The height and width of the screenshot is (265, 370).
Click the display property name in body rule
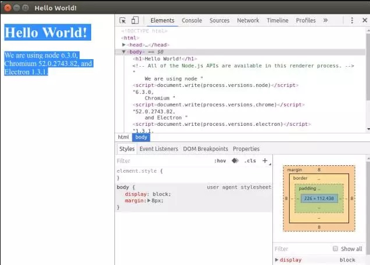point(136,194)
